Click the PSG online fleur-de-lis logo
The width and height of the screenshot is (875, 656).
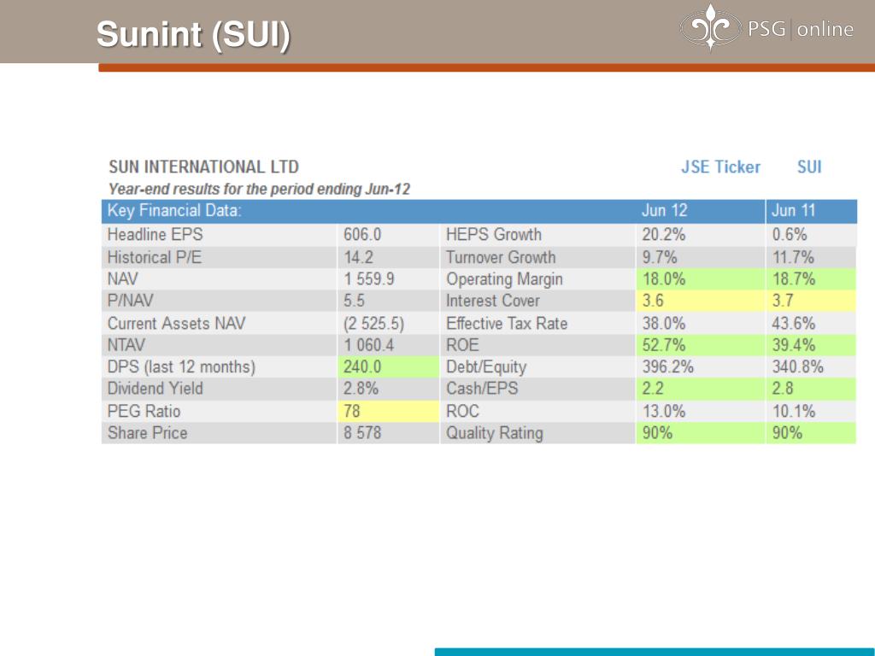pos(710,27)
